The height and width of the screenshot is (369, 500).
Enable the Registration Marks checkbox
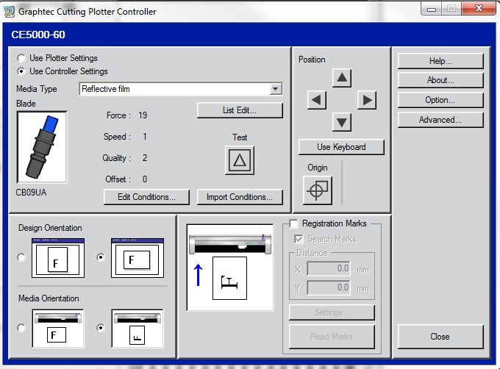coord(293,223)
